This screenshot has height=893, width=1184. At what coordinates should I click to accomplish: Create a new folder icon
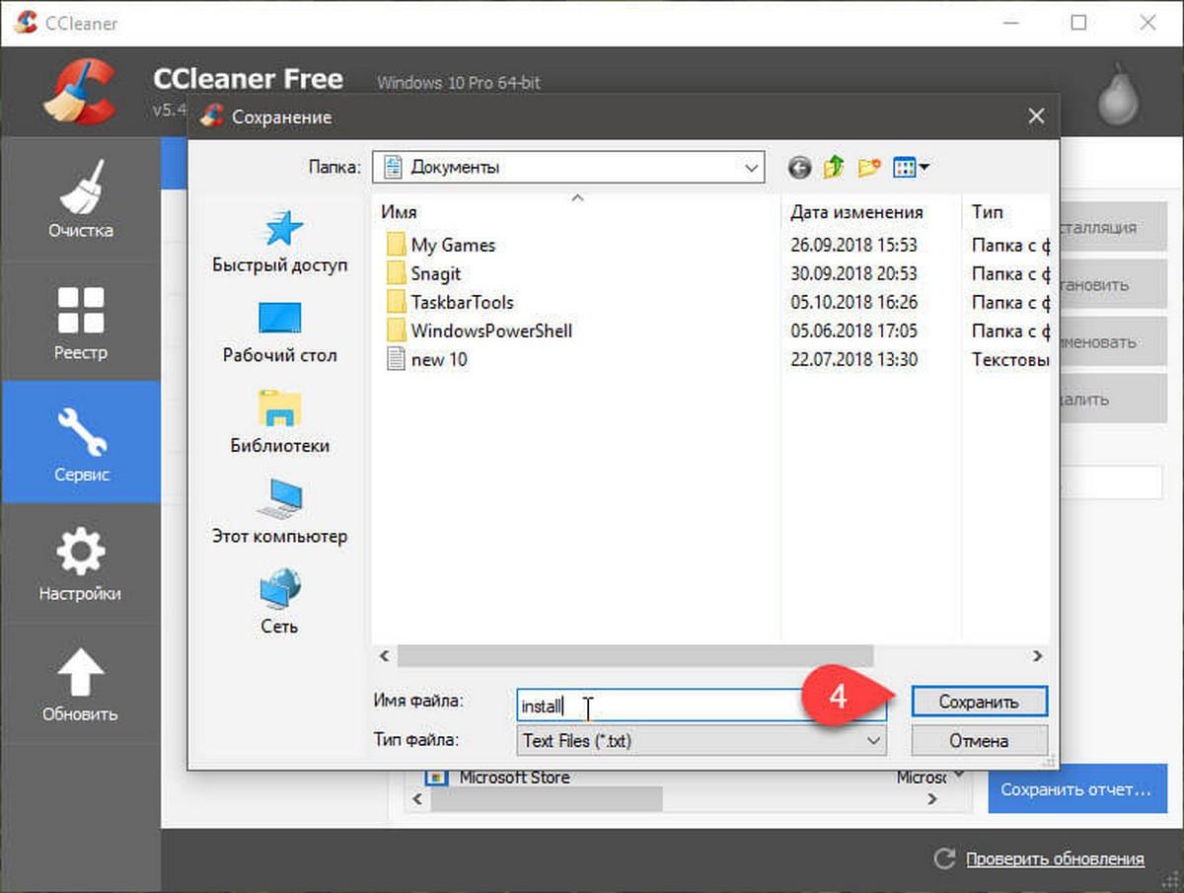(868, 168)
